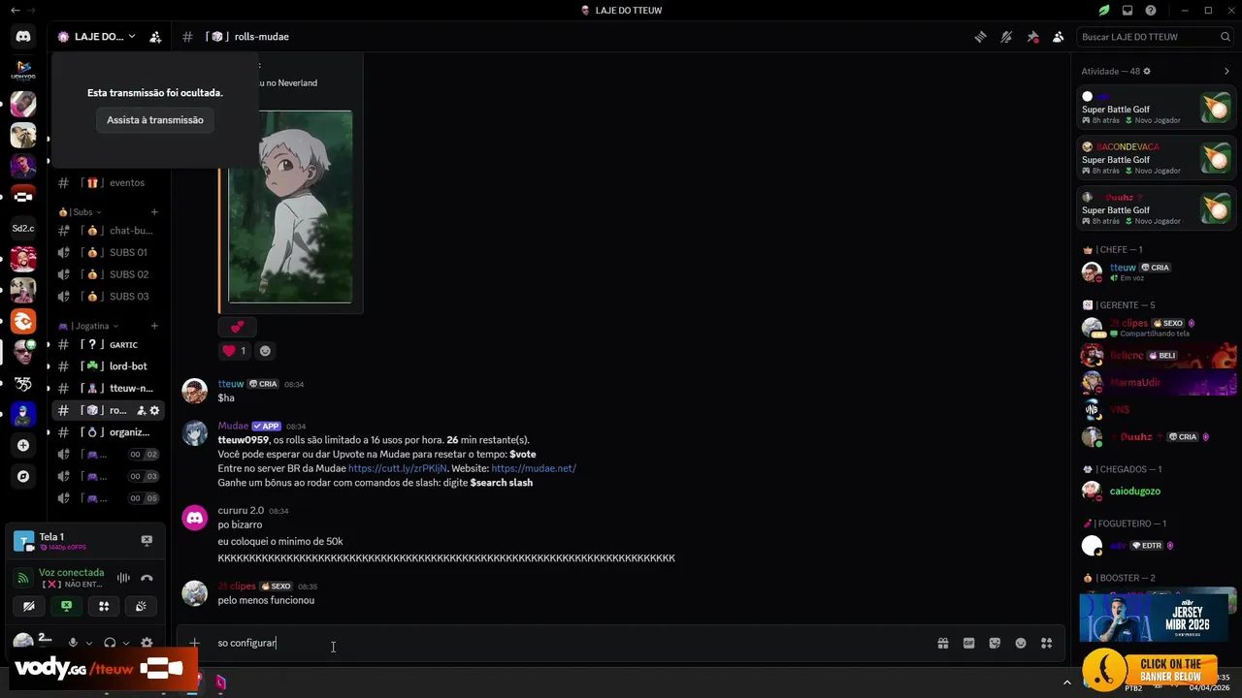Open the https://mudae.net/ link
This screenshot has height=698, width=1242.
[x=534, y=468]
